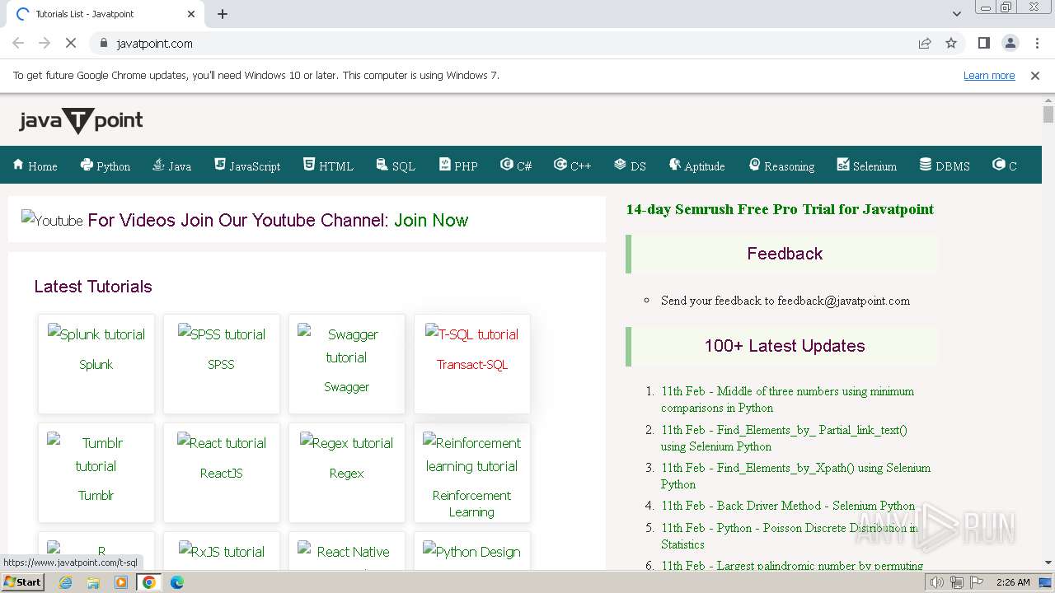
Task: Open the Chrome profile avatar menu
Action: (1010, 43)
